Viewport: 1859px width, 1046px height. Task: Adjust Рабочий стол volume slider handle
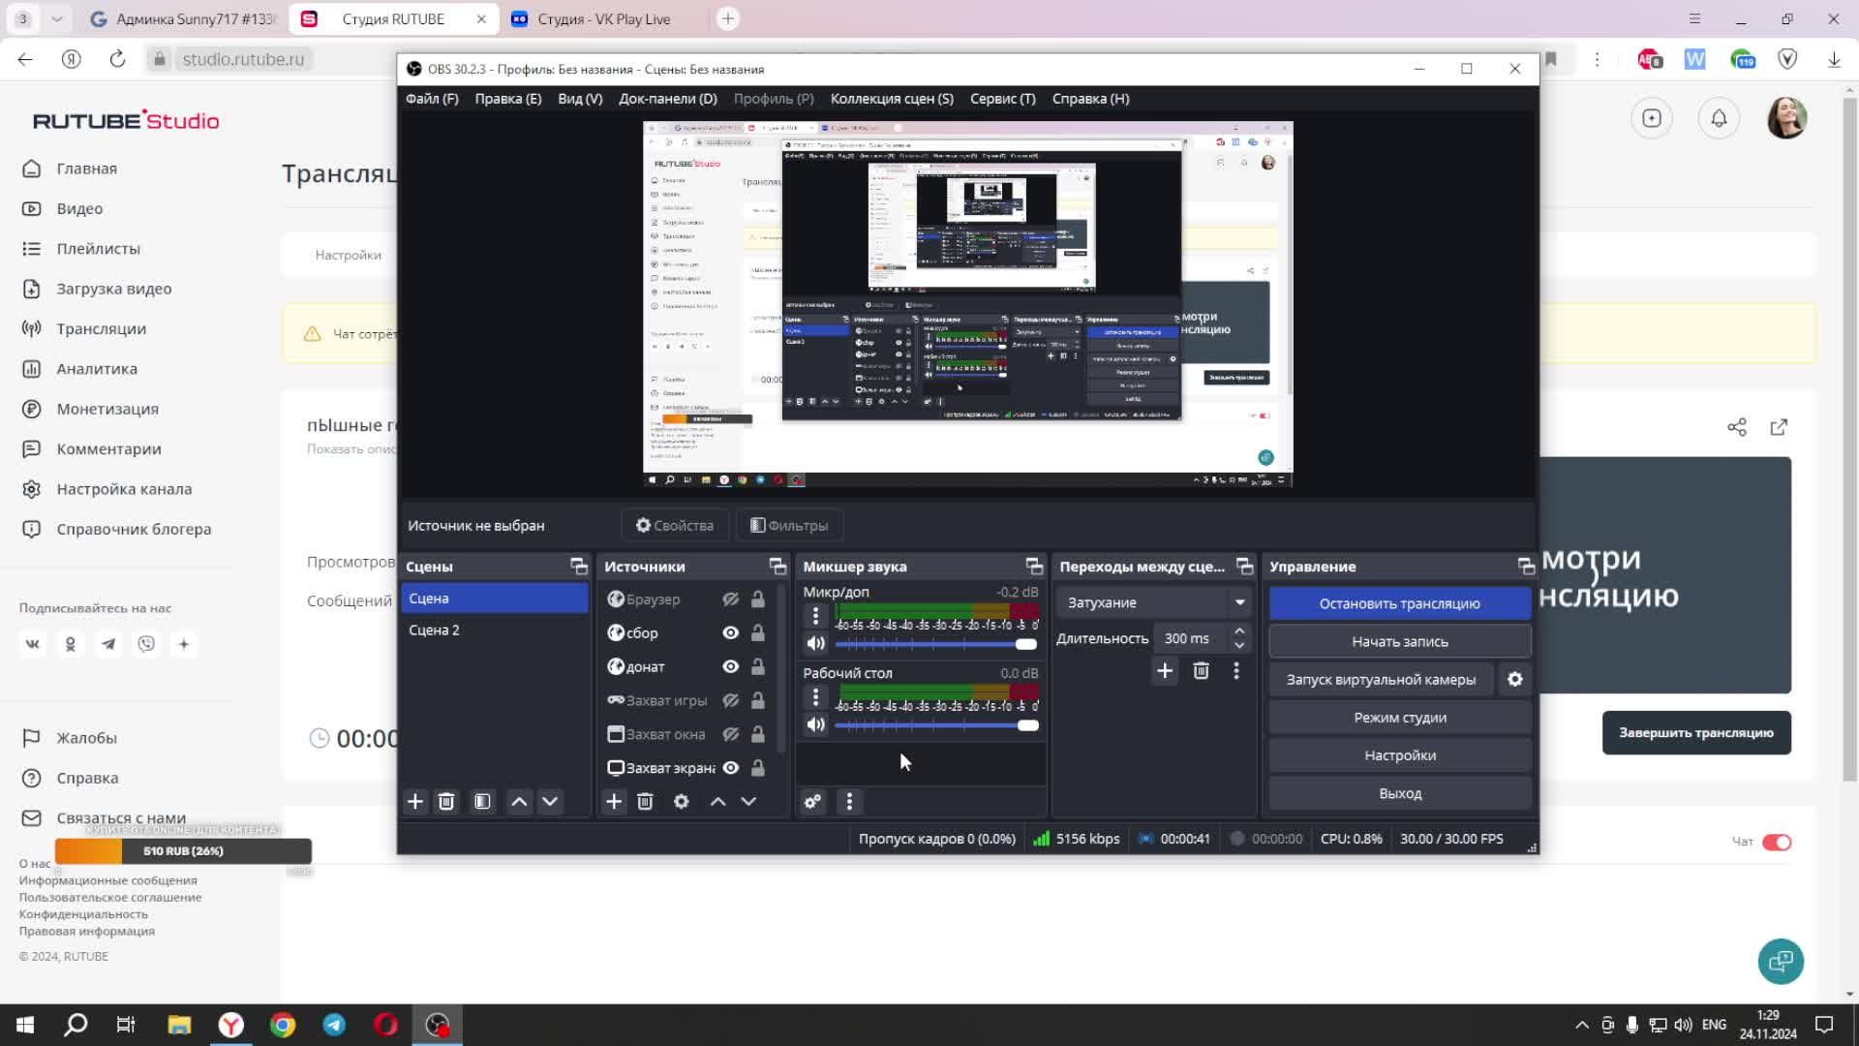(x=1027, y=725)
